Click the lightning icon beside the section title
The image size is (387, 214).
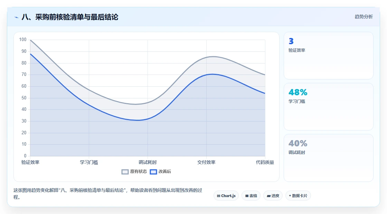click(x=17, y=17)
